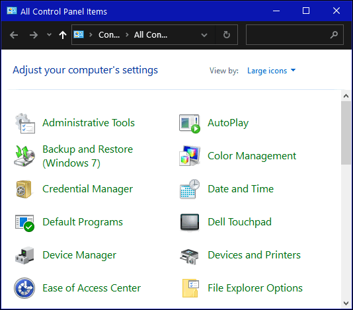Select the All Con... breadcrumb segment
The height and width of the screenshot is (310, 353).
(151, 34)
